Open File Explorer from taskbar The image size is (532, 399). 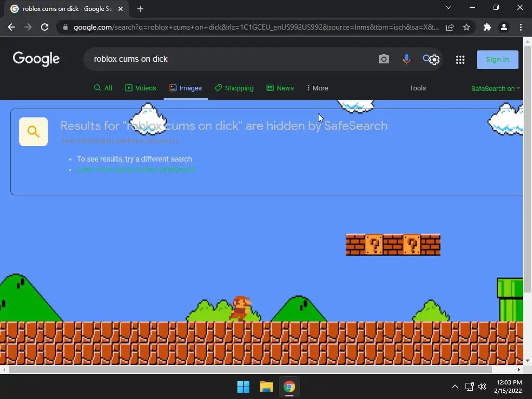[267, 387]
